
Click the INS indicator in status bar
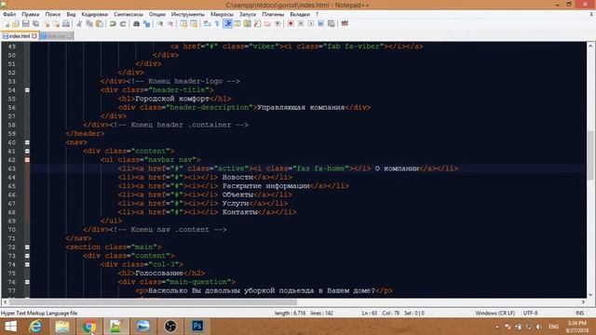click(579, 313)
